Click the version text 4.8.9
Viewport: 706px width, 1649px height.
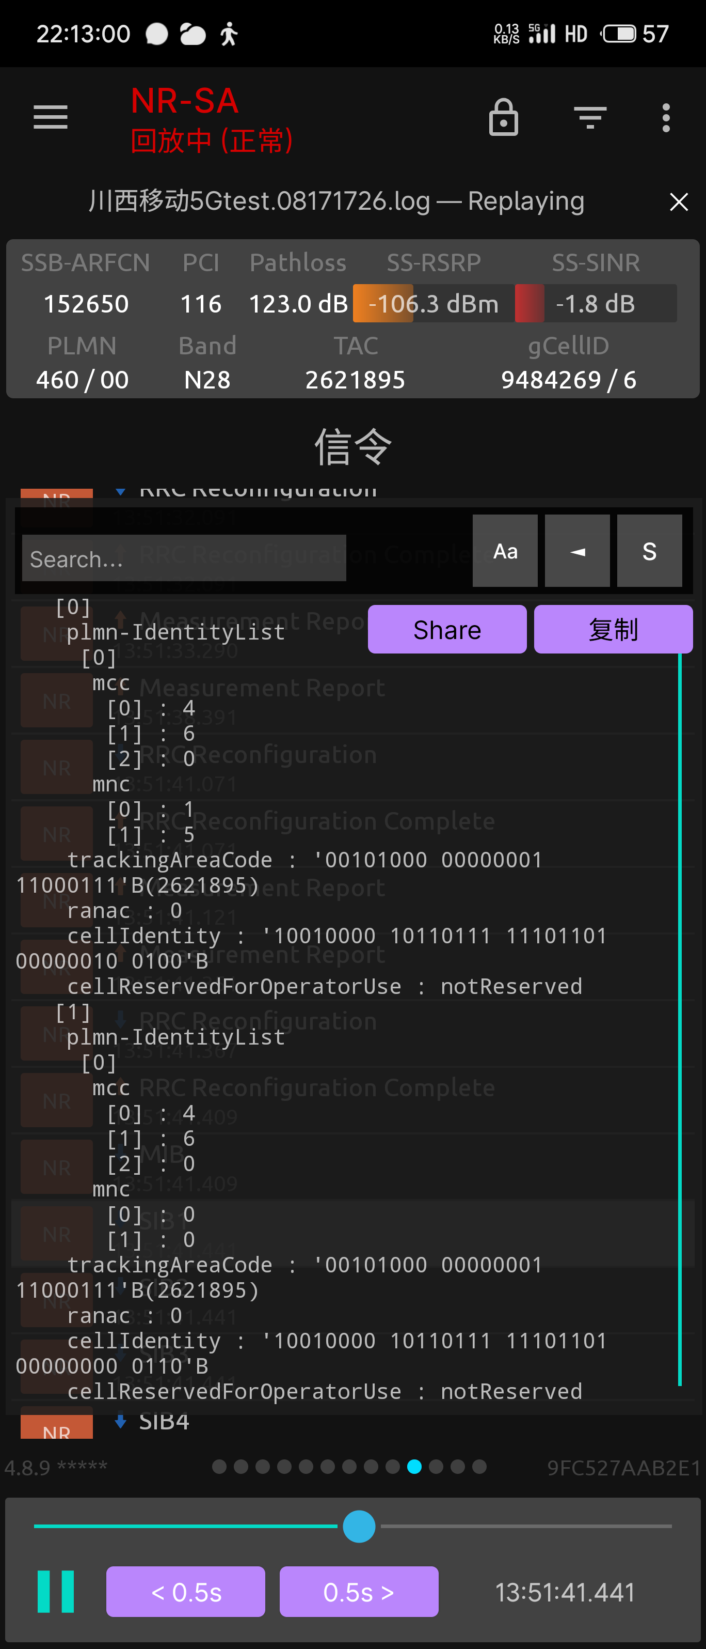[x=27, y=1467]
